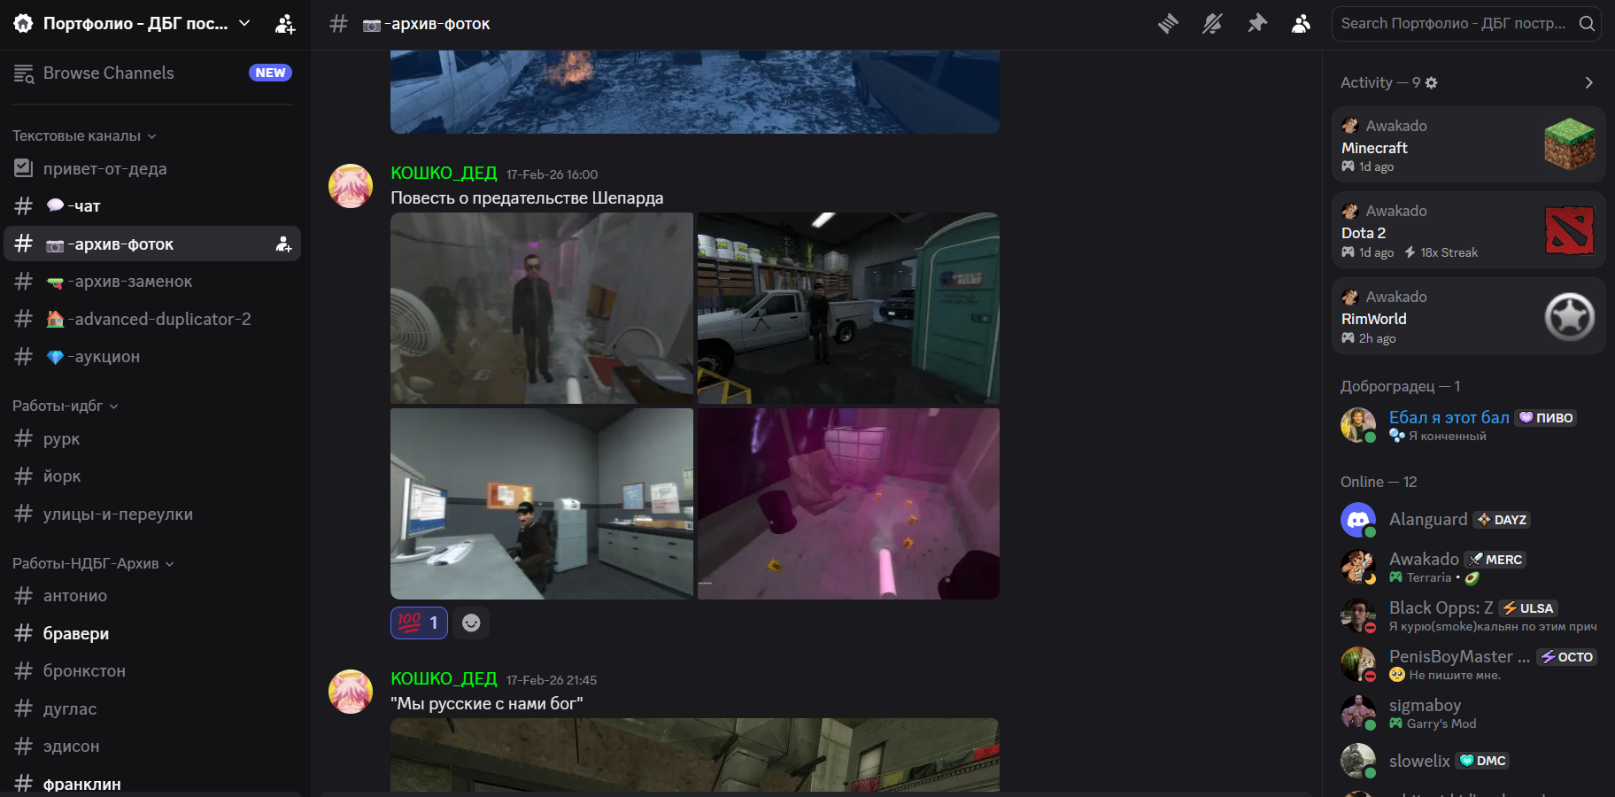Click КОШКО_ДЕД username on Шепарда post
The image size is (1615, 797).
point(444,174)
